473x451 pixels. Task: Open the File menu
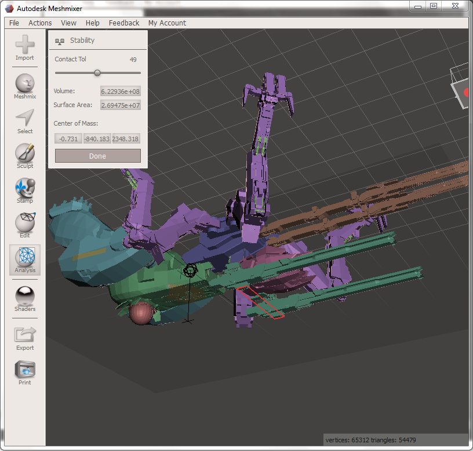[14, 23]
